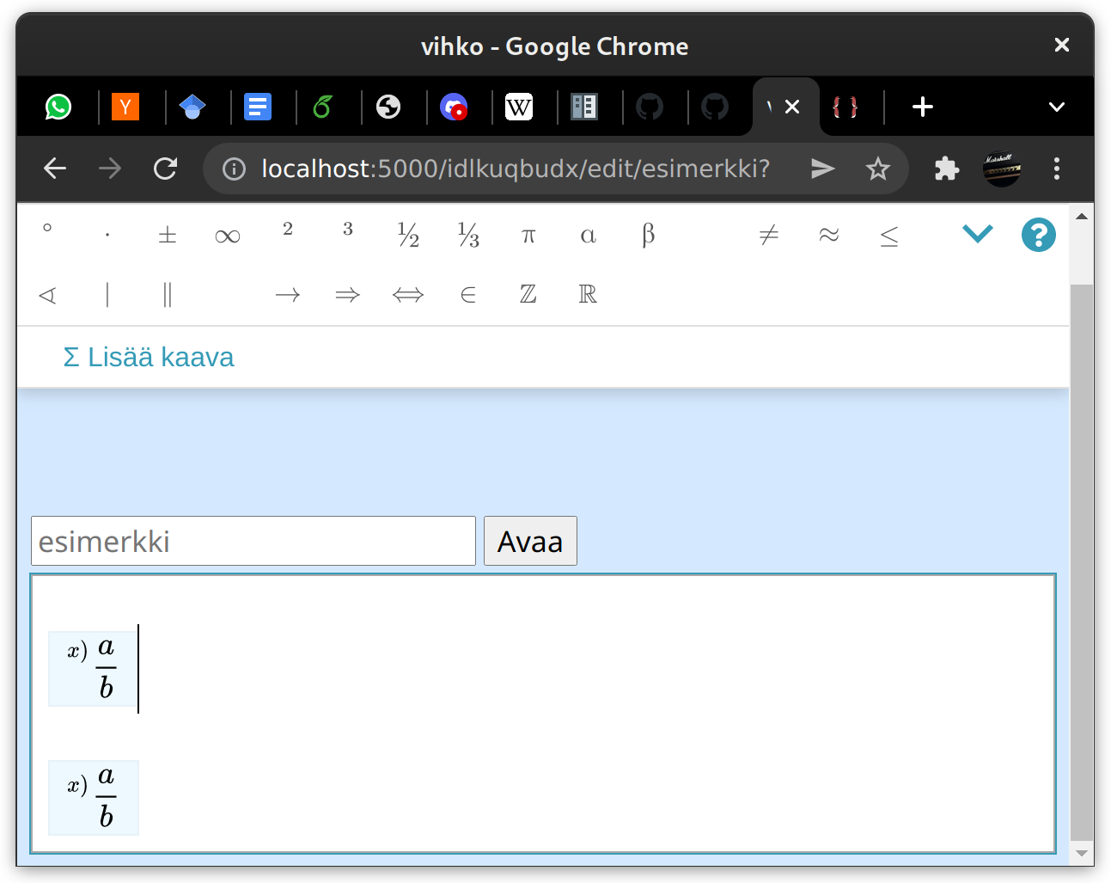Insert the real numbers ℝ symbol

tap(588, 294)
